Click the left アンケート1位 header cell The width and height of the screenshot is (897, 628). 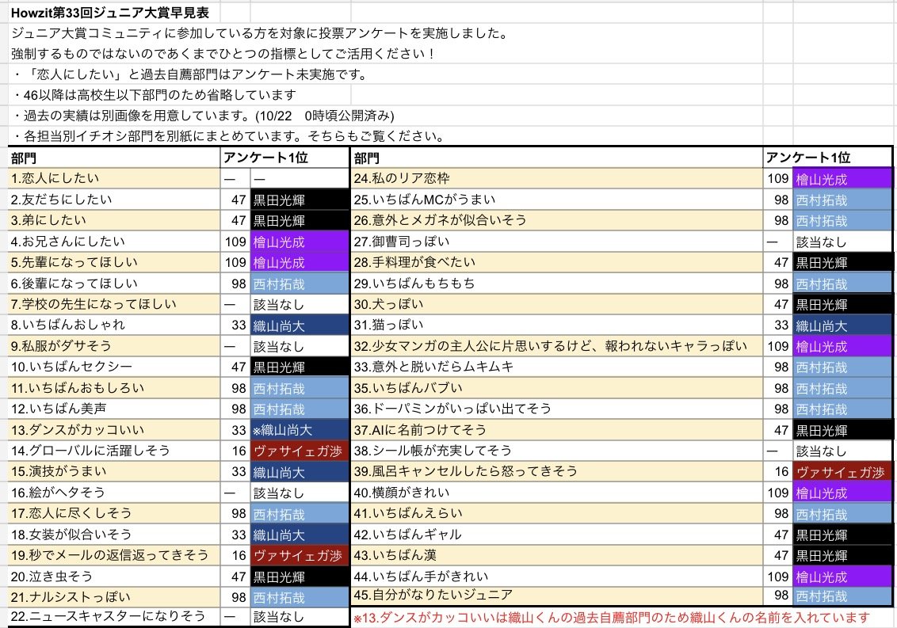285,158
